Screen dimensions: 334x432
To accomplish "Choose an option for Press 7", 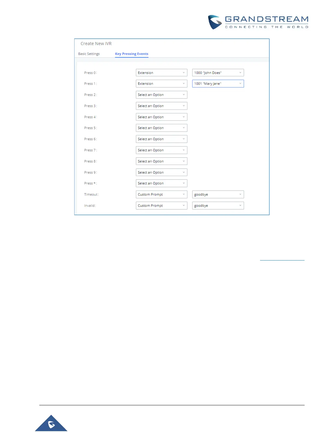I will 162,150.
